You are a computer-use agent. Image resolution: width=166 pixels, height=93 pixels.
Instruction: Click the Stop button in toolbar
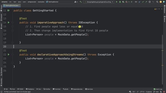pos(132,2)
